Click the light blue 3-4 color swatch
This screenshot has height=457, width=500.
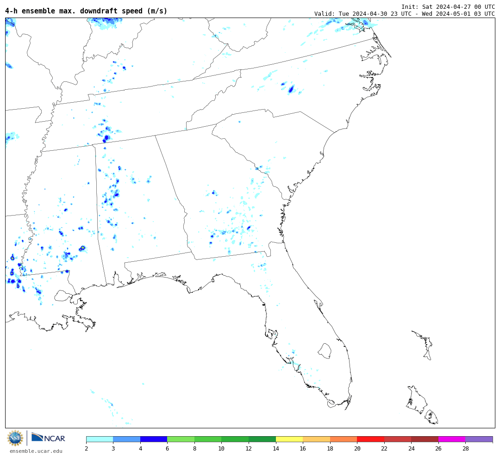click(x=126, y=439)
